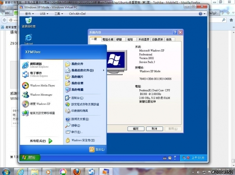Viewport: 235px width, 175px height.
Task: Expand the Tools (工具) menu dropdown
Action: click(59, 14)
